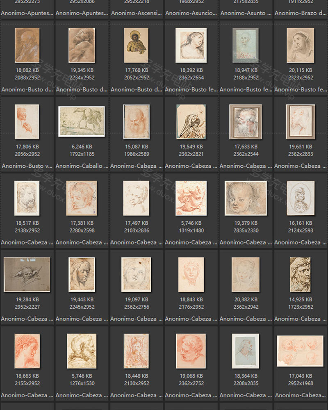Click the "Anonimo-Busto v..." file name
Image resolution: width=328 pixels, height=410 pixels.
coord(27,166)
